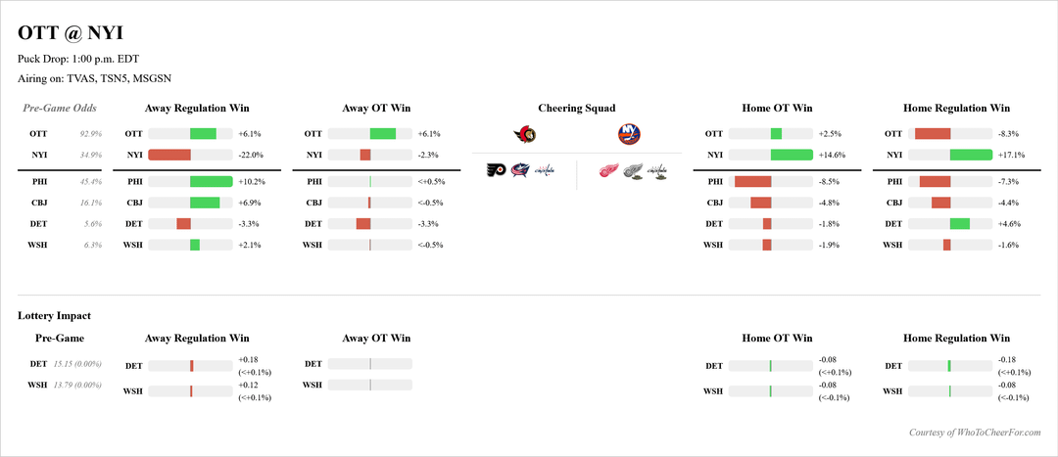
Task: Click the Cheering Squad heading
Action: (577, 108)
